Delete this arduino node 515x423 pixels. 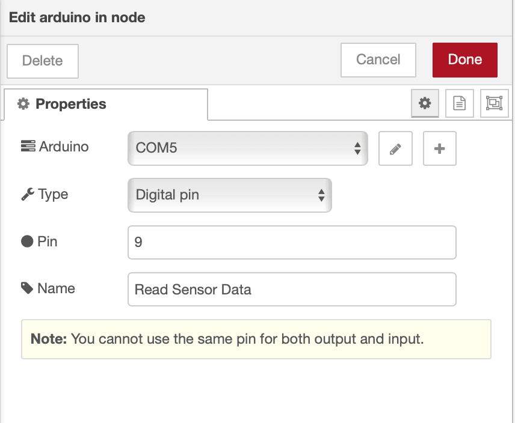pyautogui.click(x=42, y=61)
